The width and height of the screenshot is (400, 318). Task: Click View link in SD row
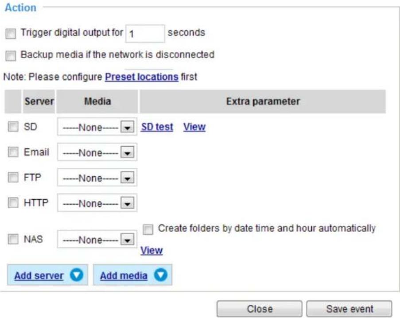(x=194, y=127)
